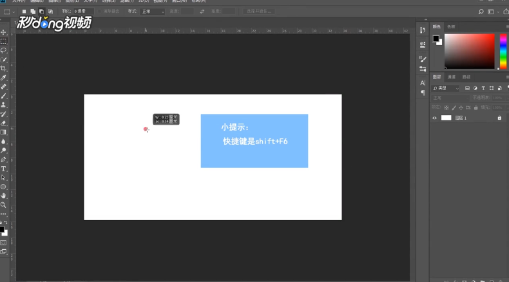509x282 pixels.
Task: Swap foreground and background colors in toolbox
Action: (6, 223)
